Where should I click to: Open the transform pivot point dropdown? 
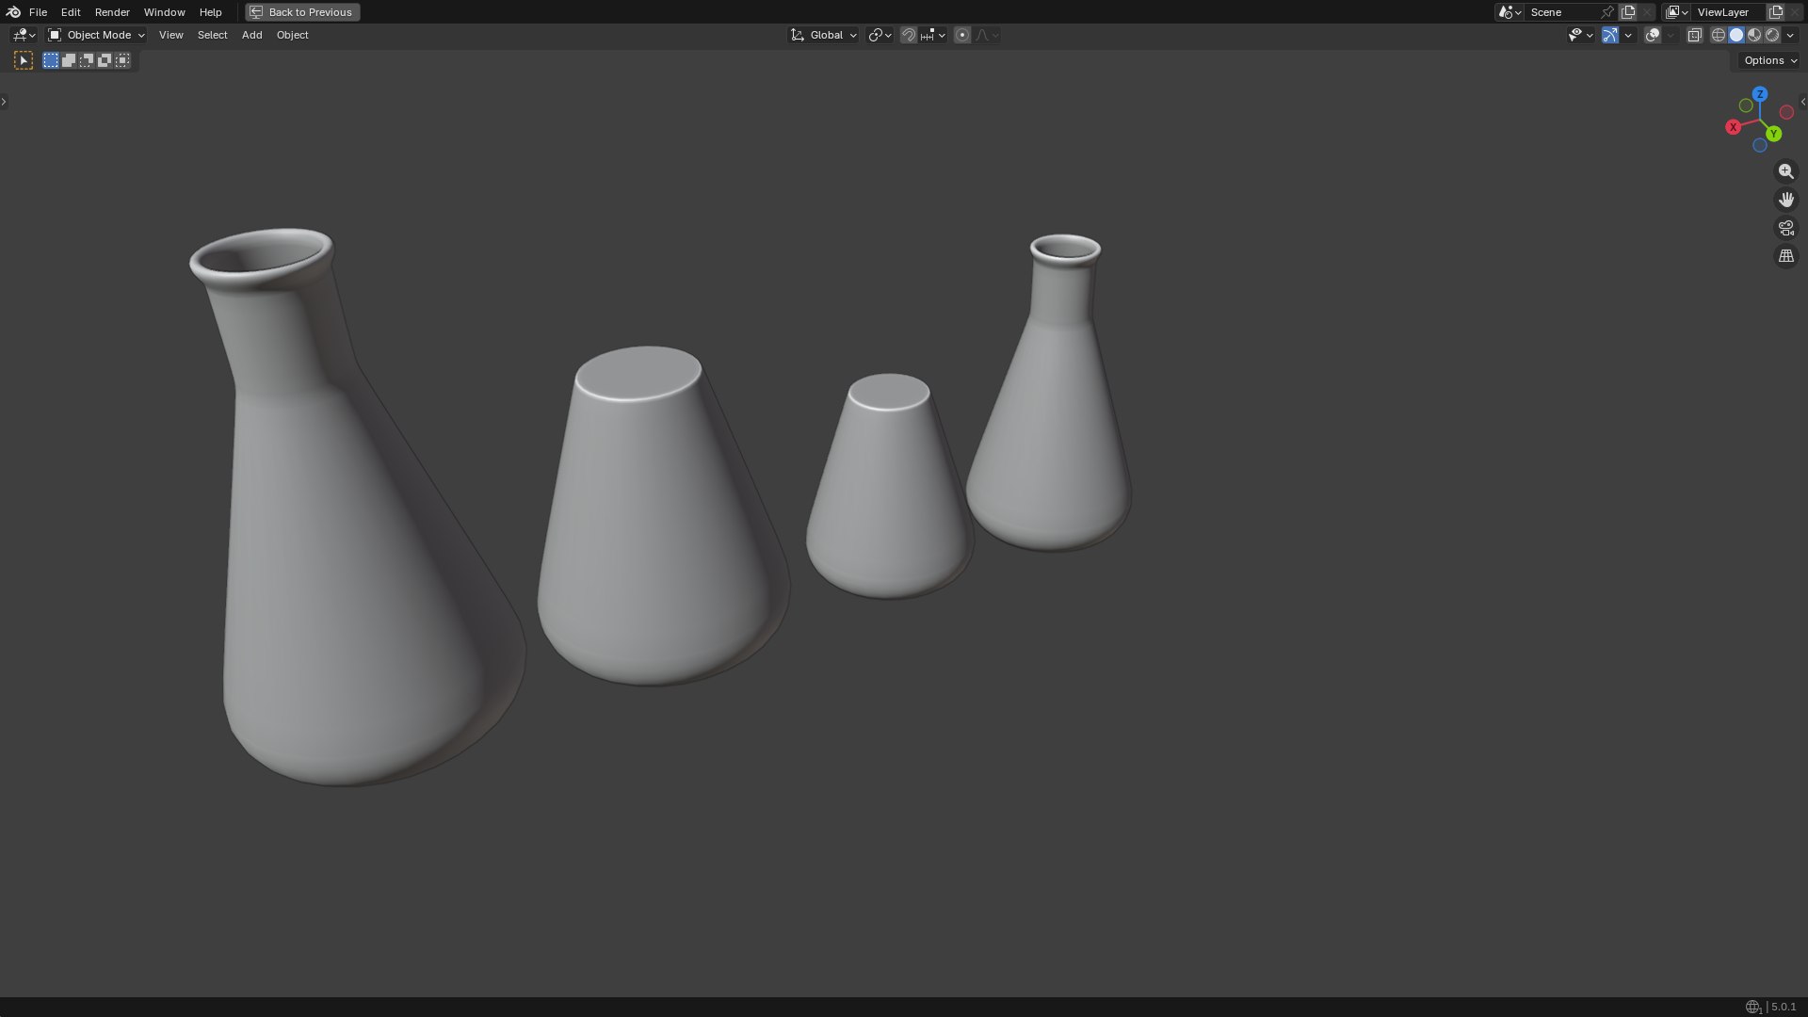click(880, 35)
